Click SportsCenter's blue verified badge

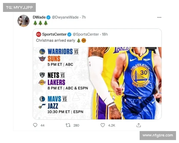coord(70,34)
